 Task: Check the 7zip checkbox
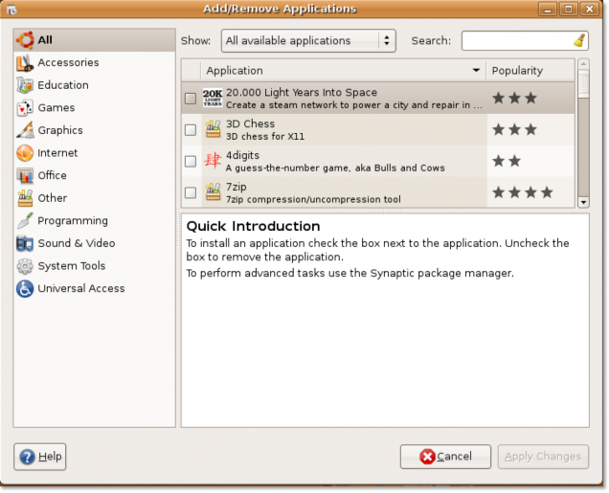(191, 192)
